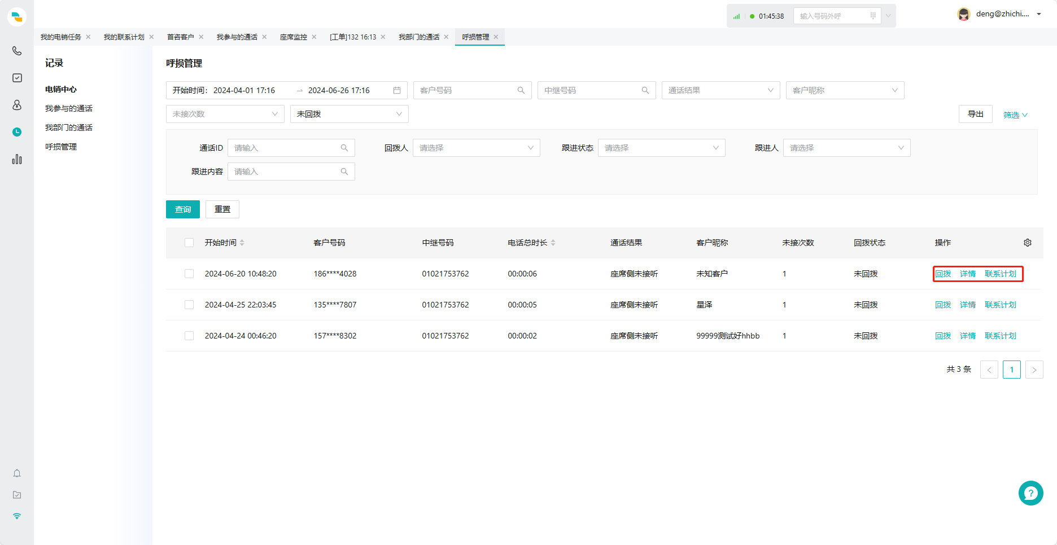Click the 查询 search button
This screenshot has height=545, width=1057.
tap(183, 209)
